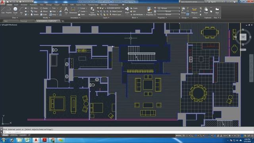Expand the Layers panel

106,17
